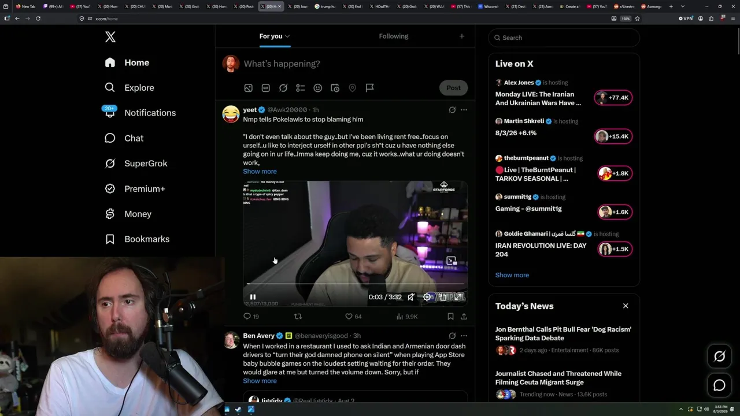Image resolution: width=740 pixels, height=416 pixels.
Task: Seek on the video progress bar
Action: [x=356, y=284]
